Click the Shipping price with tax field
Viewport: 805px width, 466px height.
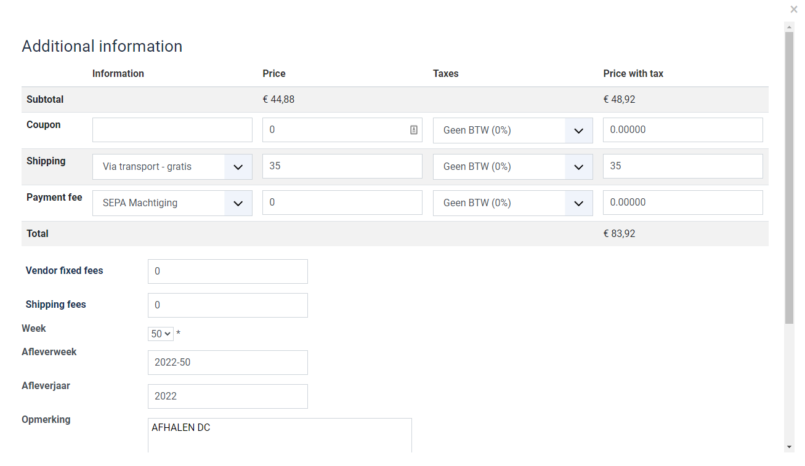(682, 166)
